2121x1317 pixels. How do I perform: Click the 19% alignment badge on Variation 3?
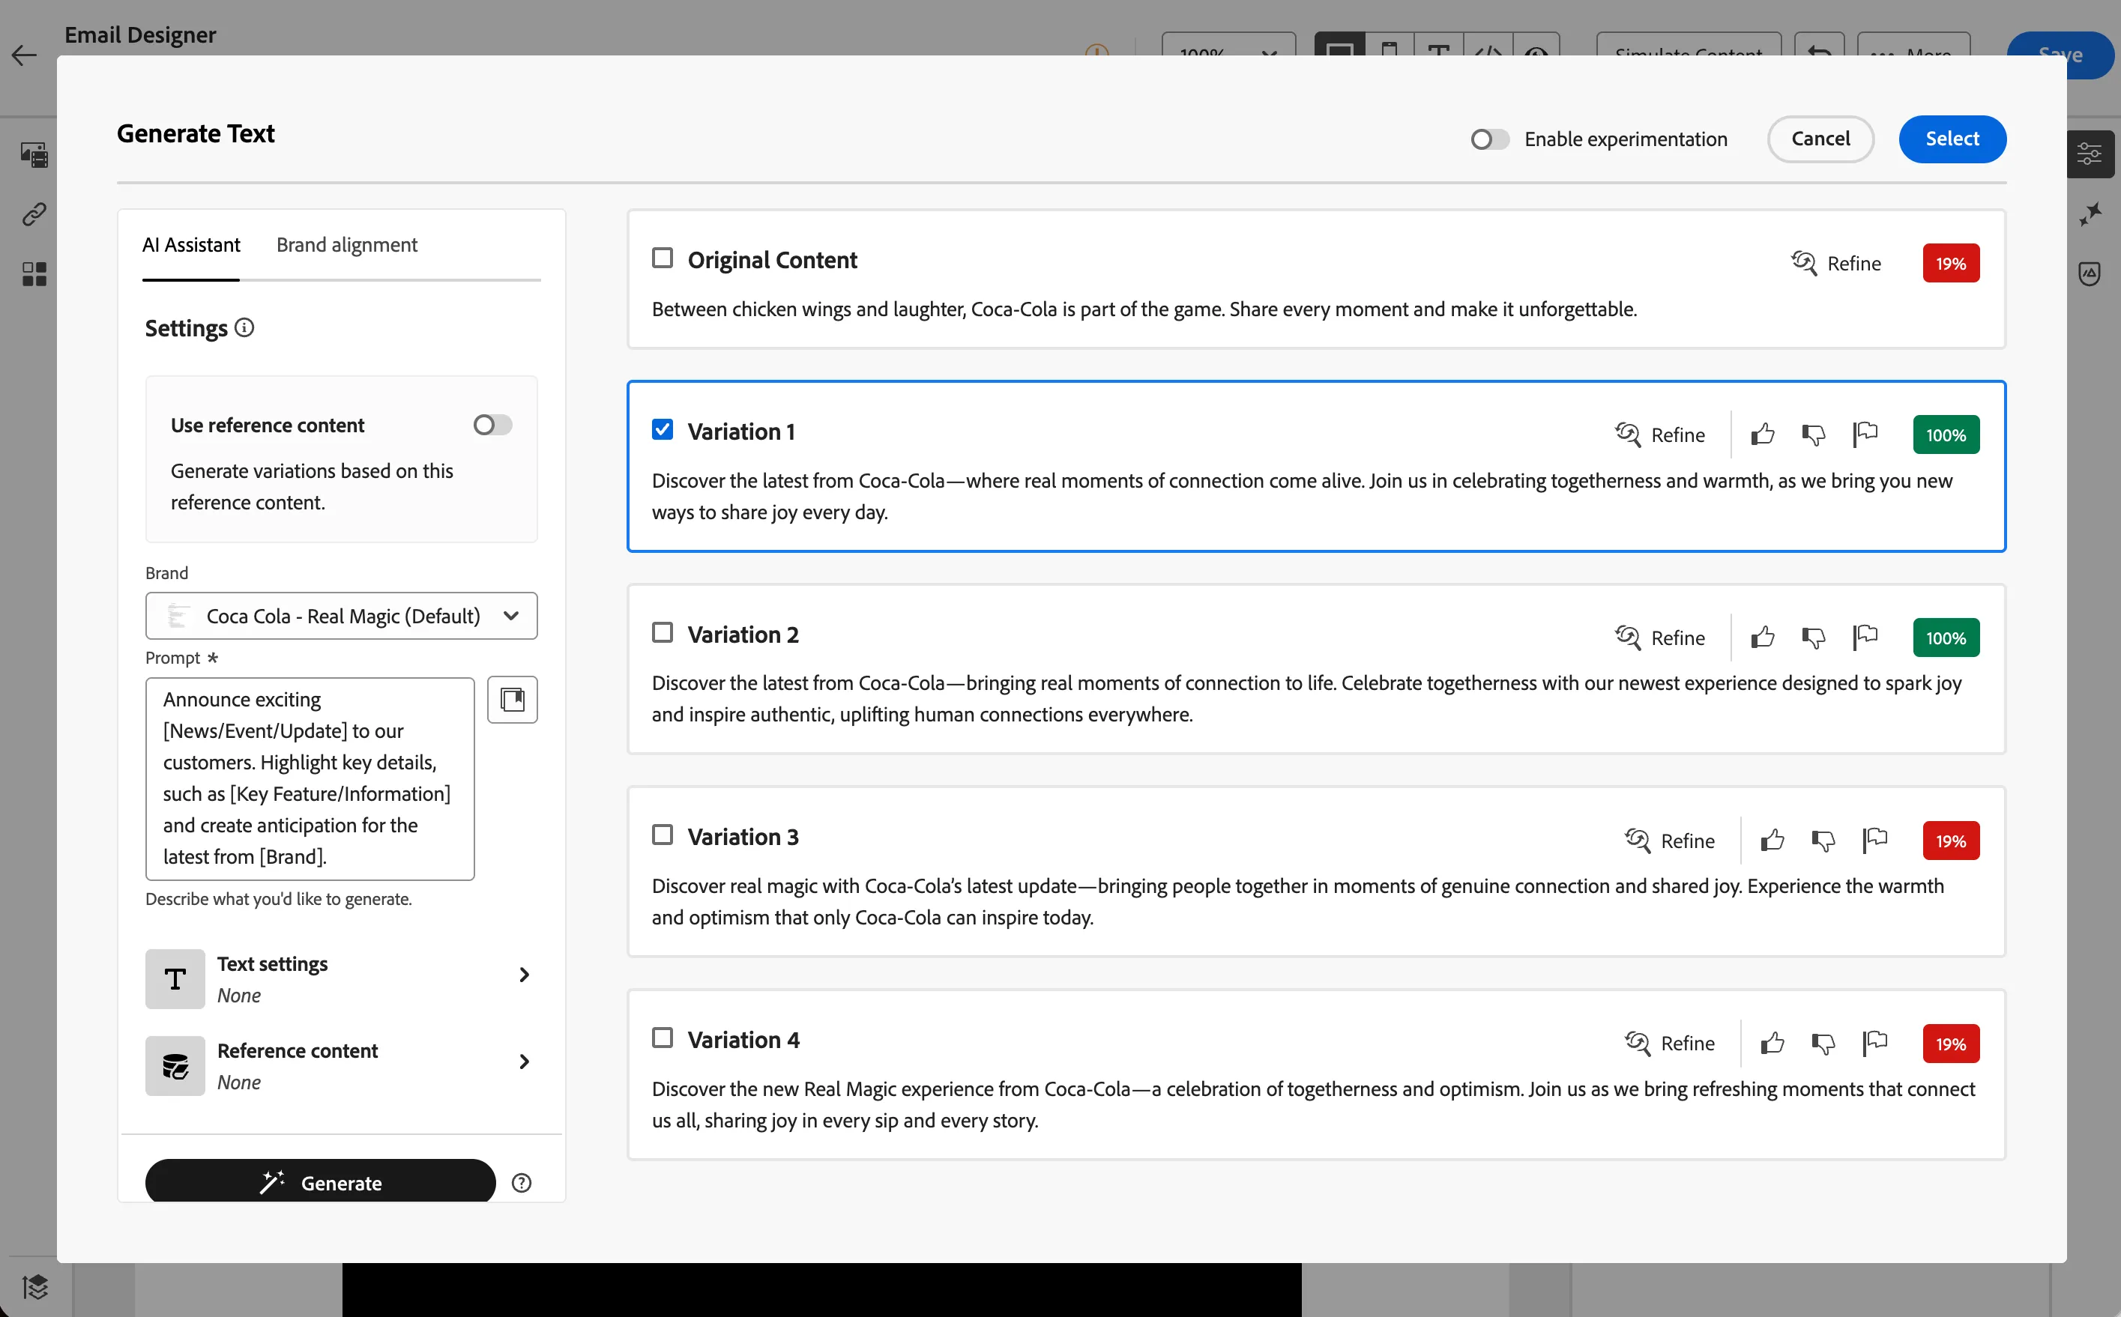point(1950,841)
